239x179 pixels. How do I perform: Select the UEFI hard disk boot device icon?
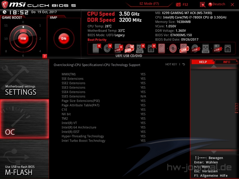click(x=97, y=48)
